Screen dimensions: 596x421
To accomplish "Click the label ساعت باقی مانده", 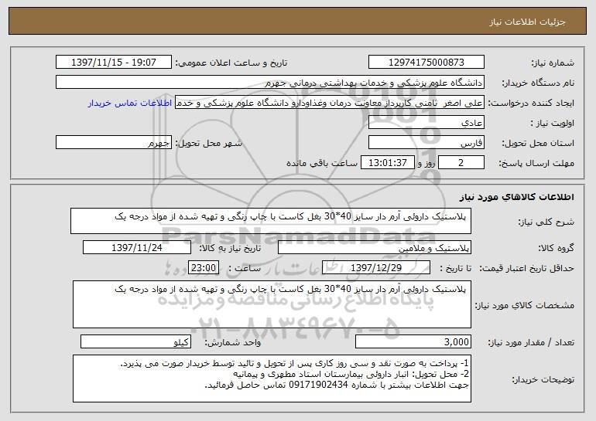I will click(x=322, y=163).
